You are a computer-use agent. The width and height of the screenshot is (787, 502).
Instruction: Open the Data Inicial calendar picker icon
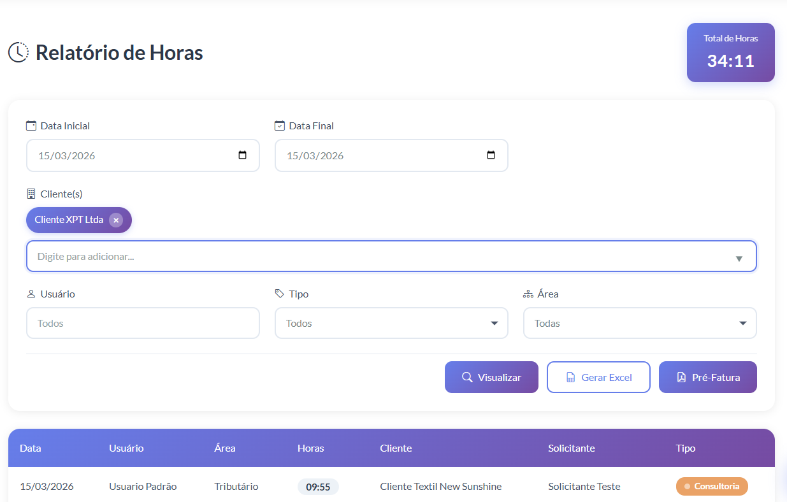pos(242,155)
